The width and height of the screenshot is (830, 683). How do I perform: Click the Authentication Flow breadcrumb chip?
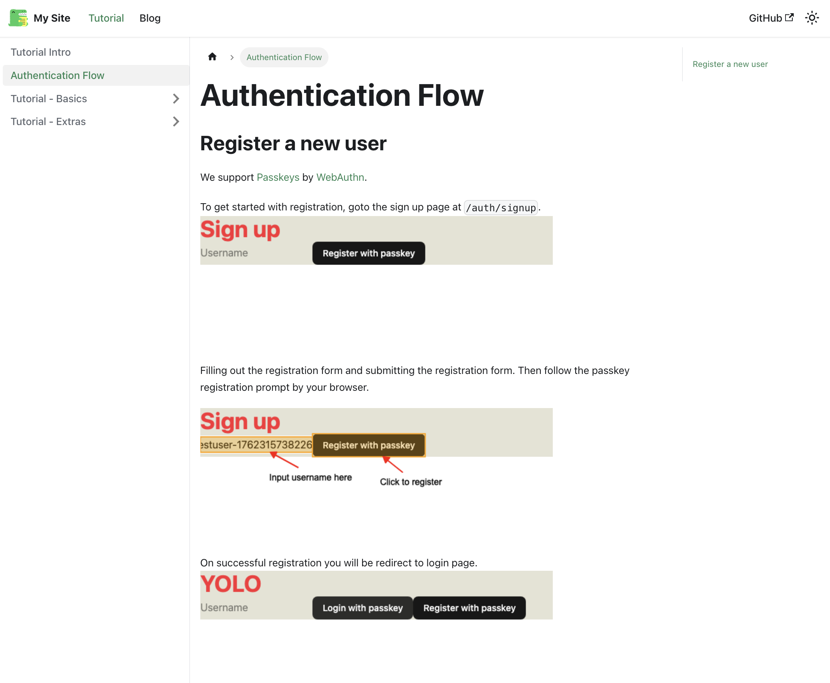tap(284, 57)
